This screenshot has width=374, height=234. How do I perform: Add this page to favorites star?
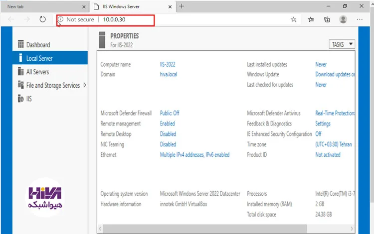294,19
